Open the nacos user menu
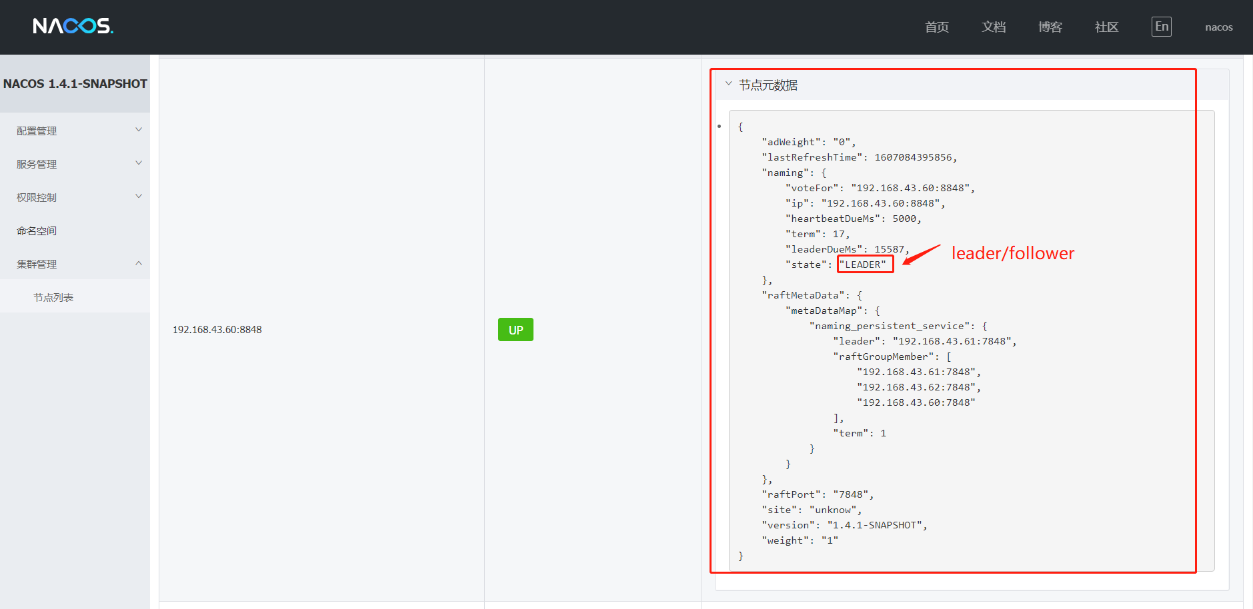The image size is (1253, 609). 1219,27
